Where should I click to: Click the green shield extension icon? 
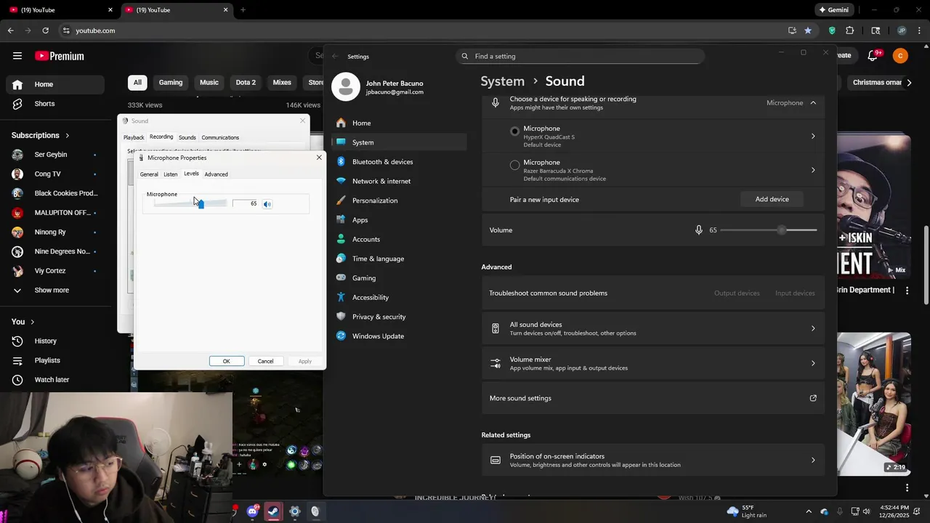pos(832,31)
